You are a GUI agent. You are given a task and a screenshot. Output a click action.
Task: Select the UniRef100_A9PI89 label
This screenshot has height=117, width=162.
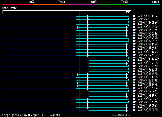[145, 86]
